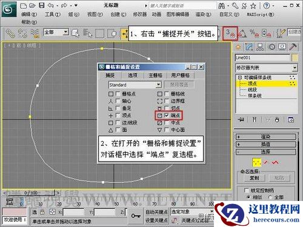This screenshot has width=303, height=227.
Task: Expand the 渲染 rollout
Action: (x=265, y=137)
